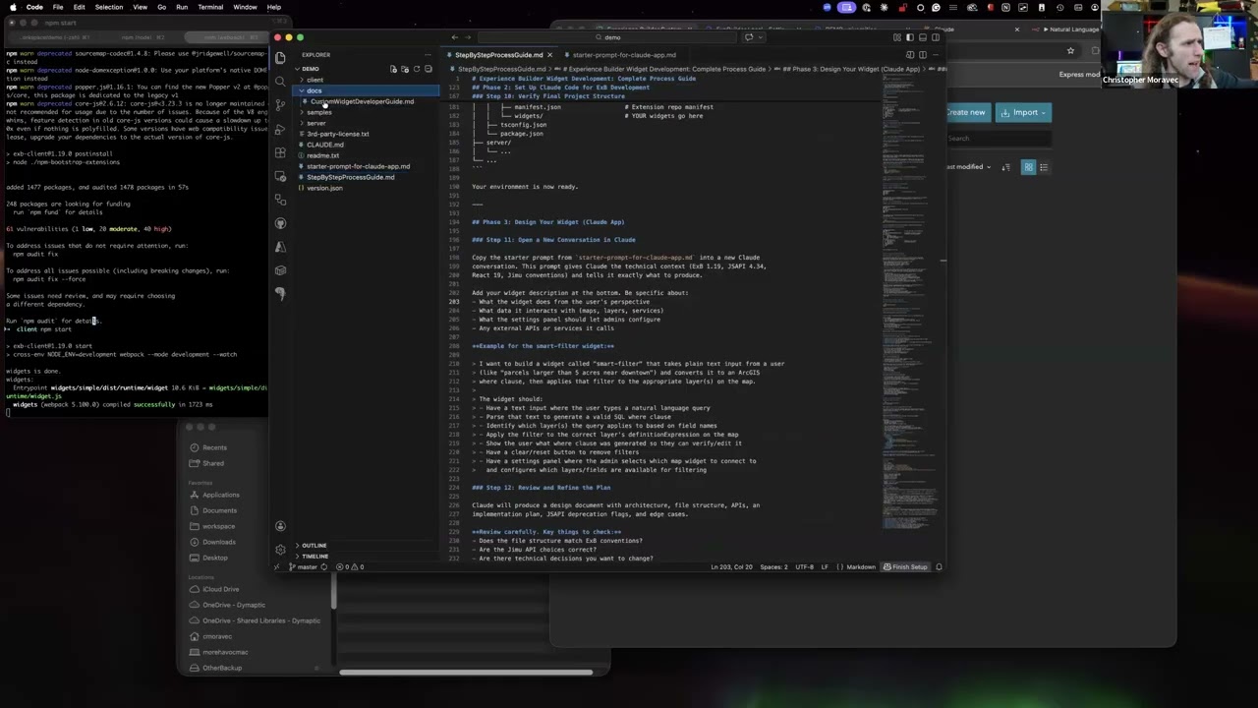The image size is (1258, 708).
Task: Open the Extensions view
Action: [280, 152]
